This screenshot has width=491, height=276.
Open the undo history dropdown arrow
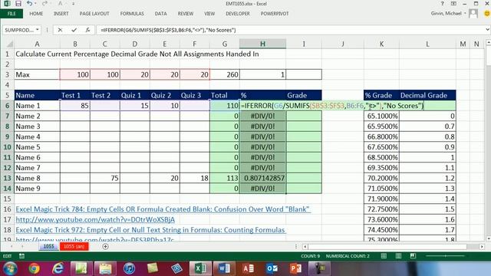[x=35, y=4]
